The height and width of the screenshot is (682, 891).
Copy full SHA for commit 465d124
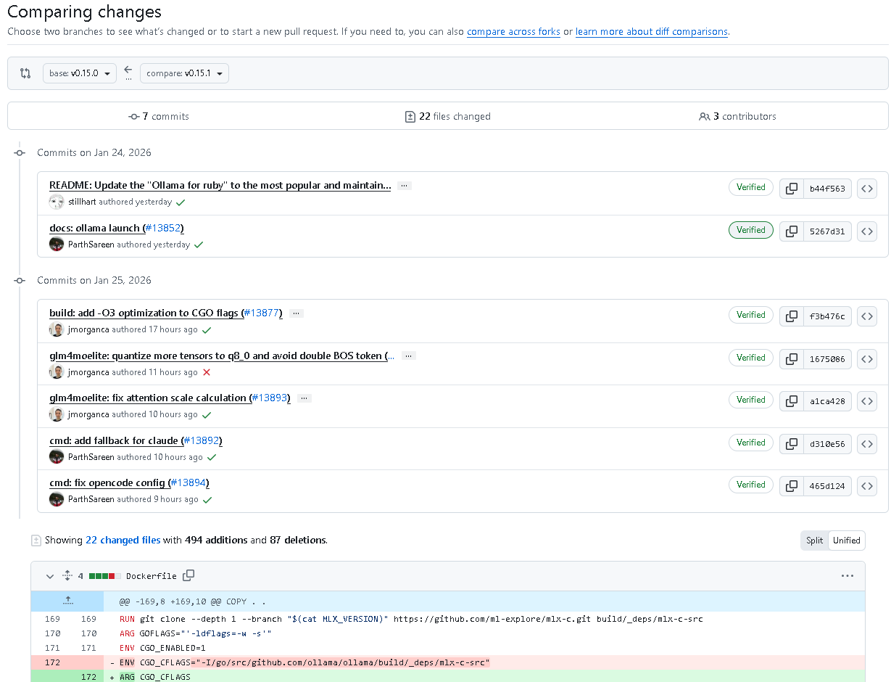(x=792, y=486)
